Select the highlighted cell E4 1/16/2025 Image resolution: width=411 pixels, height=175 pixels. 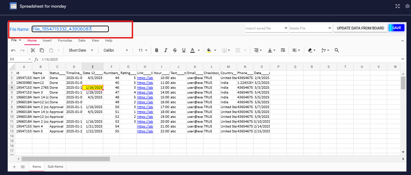[x=93, y=87]
